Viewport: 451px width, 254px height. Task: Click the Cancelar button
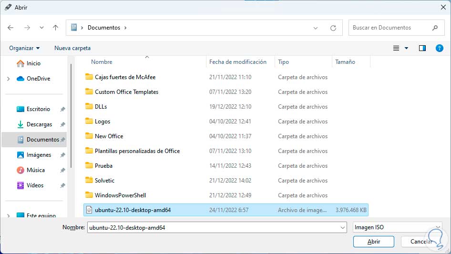click(x=421, y=242)
